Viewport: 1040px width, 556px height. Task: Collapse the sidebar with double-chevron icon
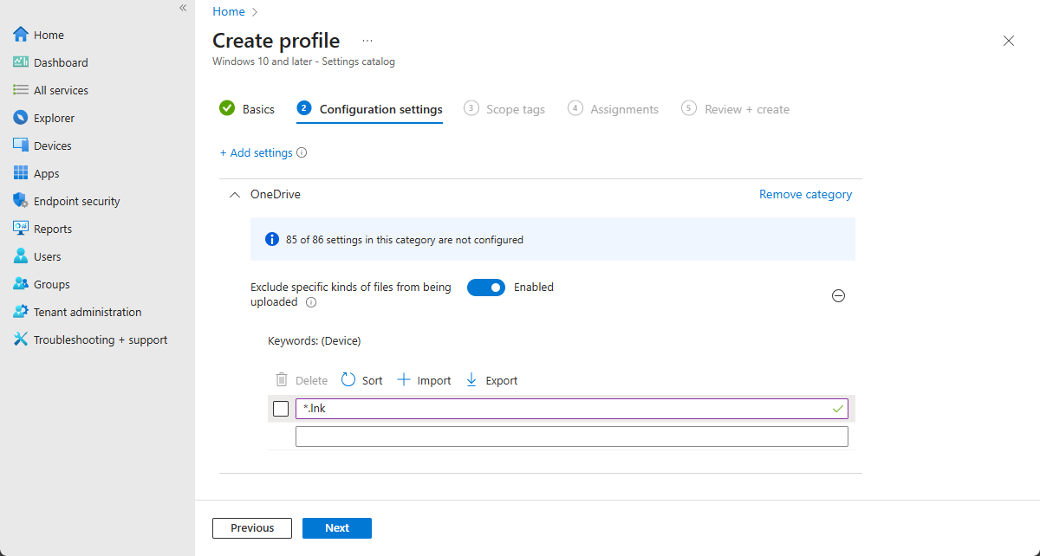(x=183, y=8)
